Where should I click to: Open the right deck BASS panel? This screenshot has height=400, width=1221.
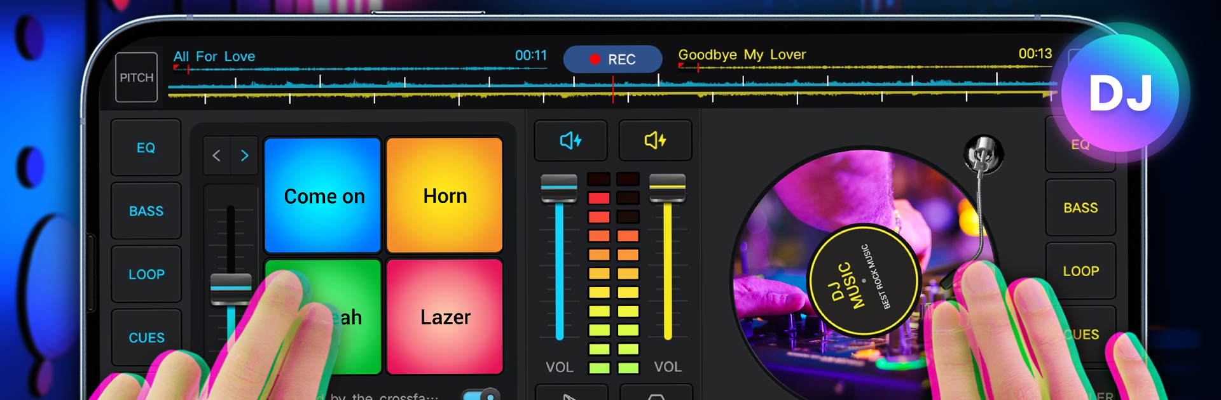(1080, 208)
